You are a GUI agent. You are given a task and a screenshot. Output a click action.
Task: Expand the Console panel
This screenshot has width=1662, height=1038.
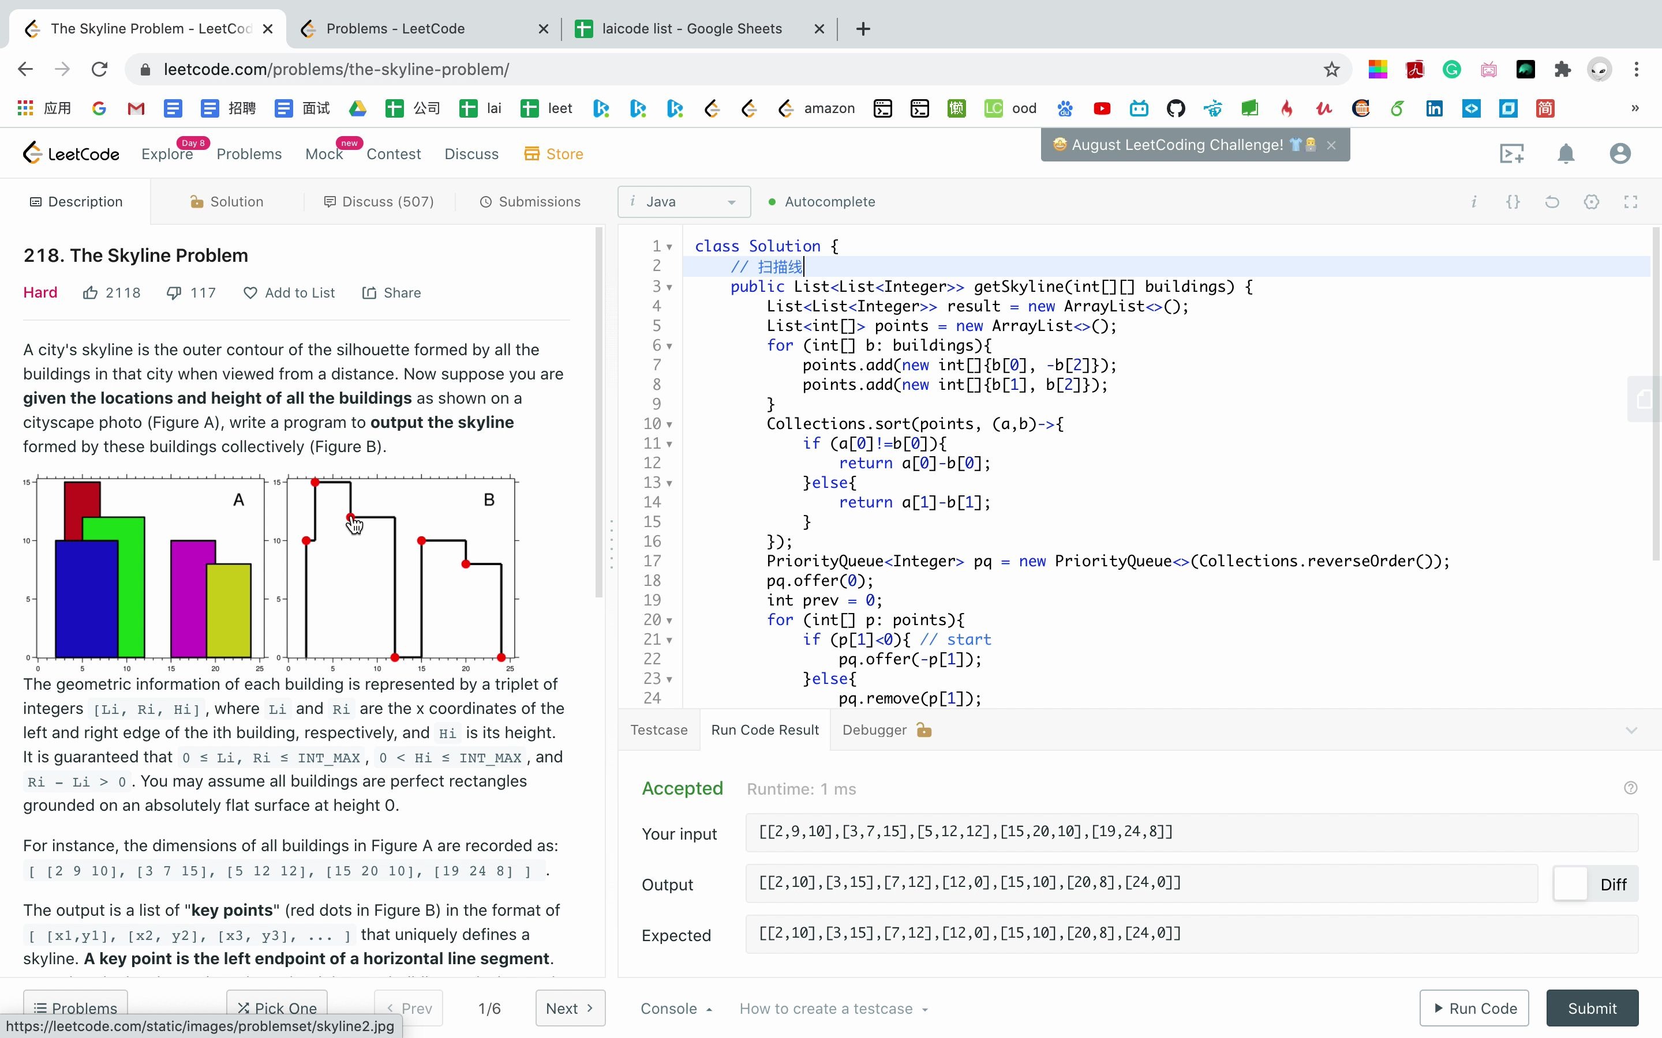(x=676, y=1009)
